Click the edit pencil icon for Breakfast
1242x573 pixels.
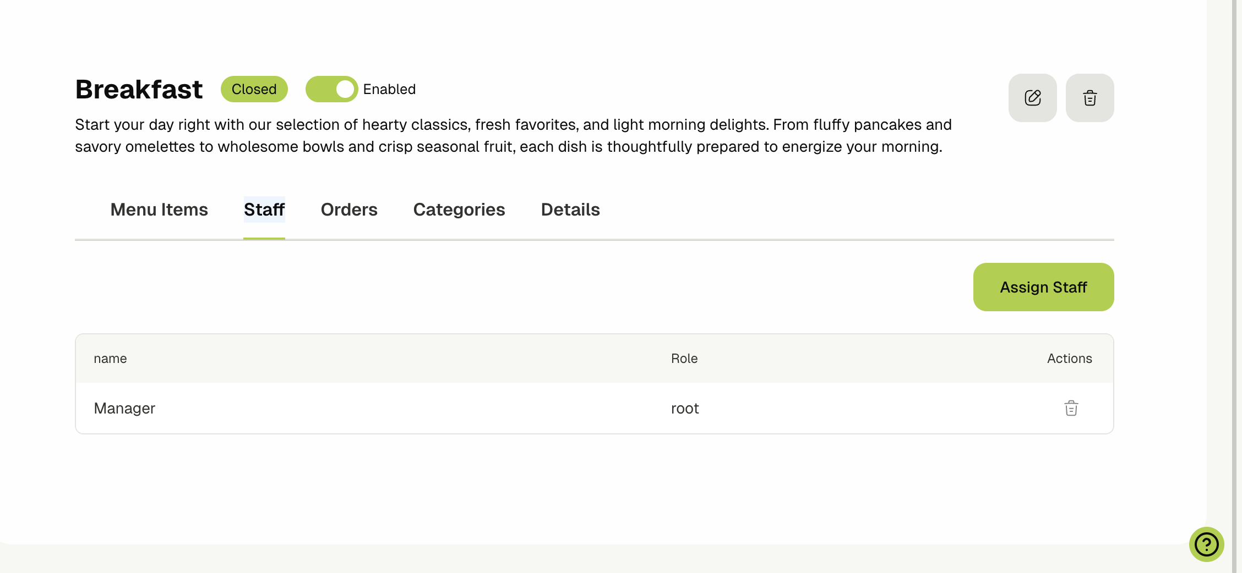click(x=1032, y=98)
